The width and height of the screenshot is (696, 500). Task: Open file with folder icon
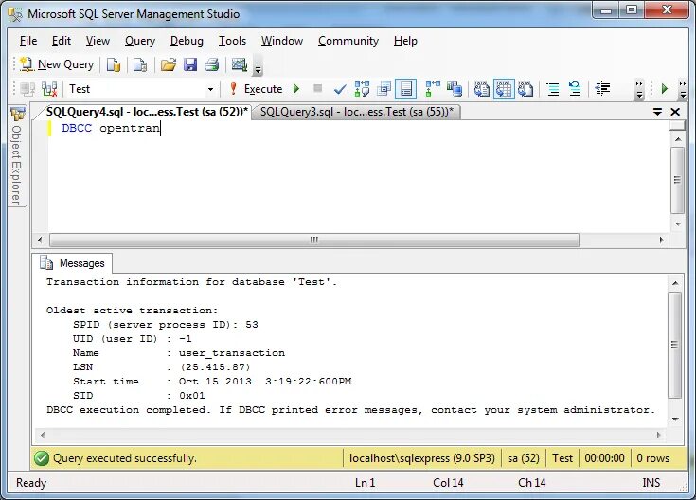(x=169, y=65)
